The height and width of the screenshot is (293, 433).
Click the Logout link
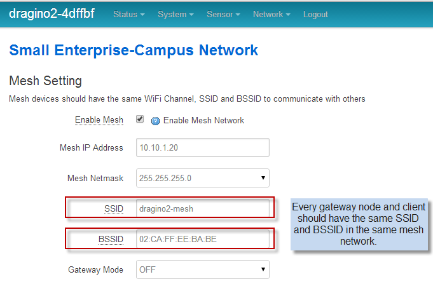point(315,15)
